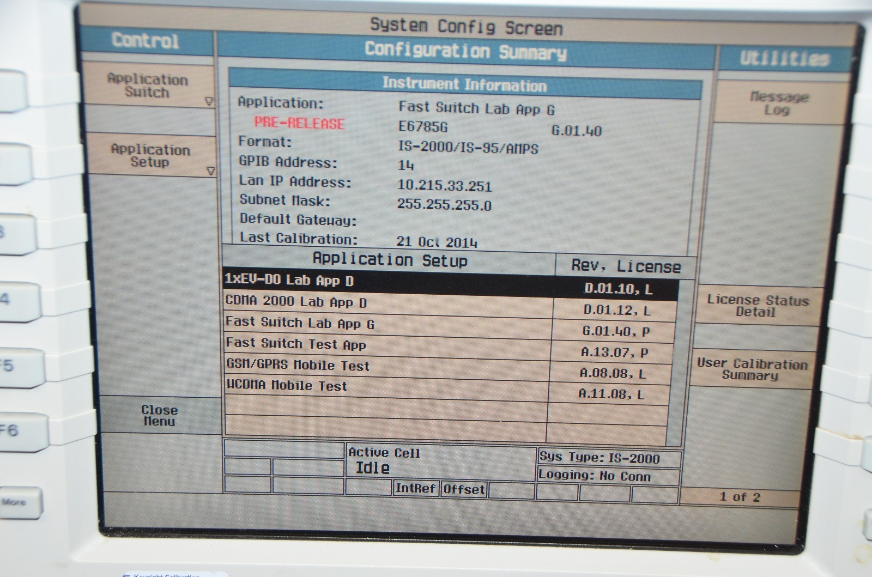
Task: Expand the Application Setup softkey
Action: [150, 156]
